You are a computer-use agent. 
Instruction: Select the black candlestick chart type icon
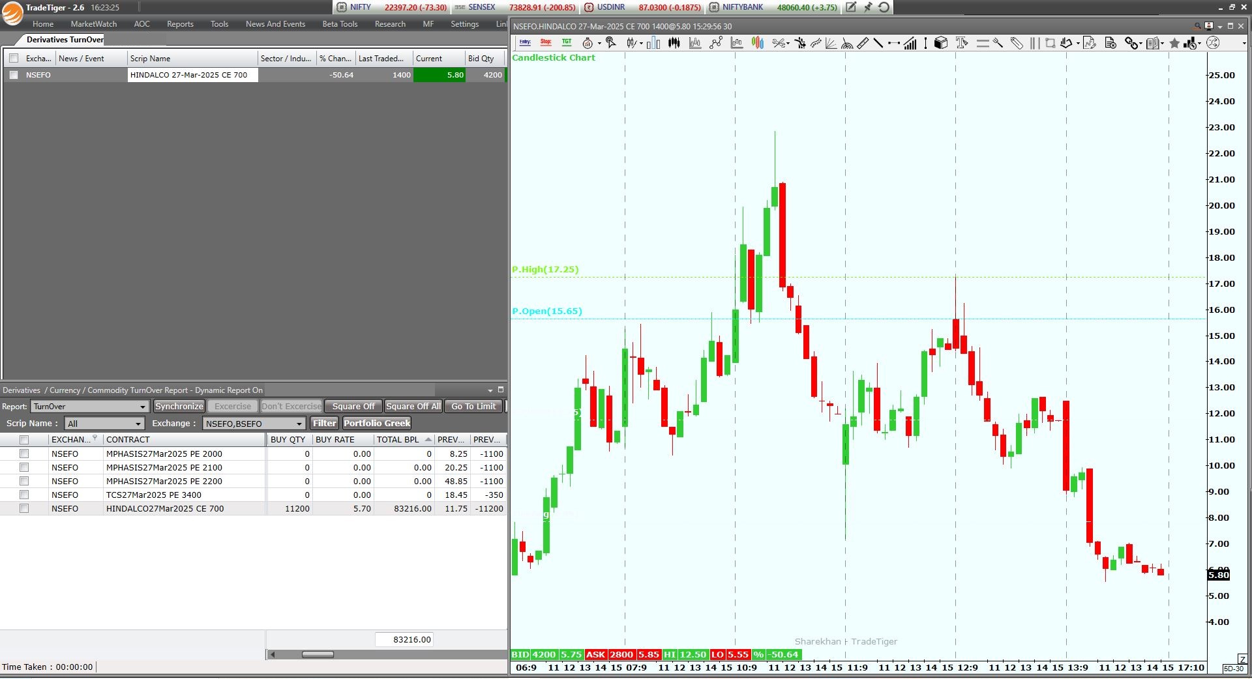coord(674,43)
